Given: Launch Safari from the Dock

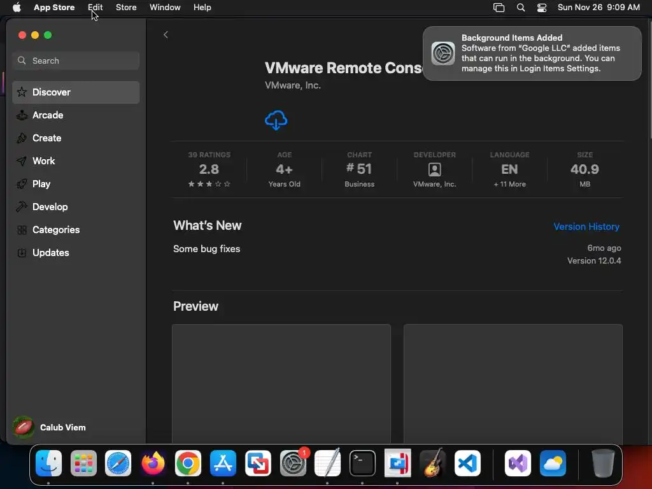Looking at the screenshot, I should 118,464.
